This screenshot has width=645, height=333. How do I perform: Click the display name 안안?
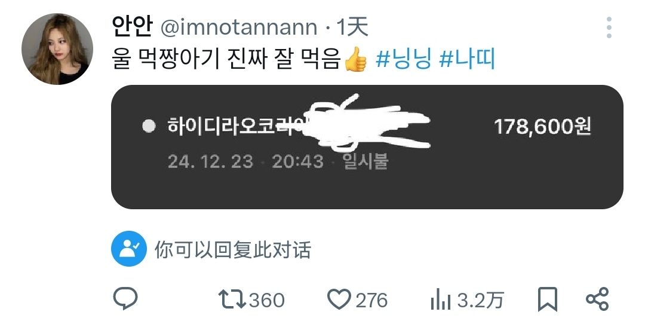[x=132, y=27]
